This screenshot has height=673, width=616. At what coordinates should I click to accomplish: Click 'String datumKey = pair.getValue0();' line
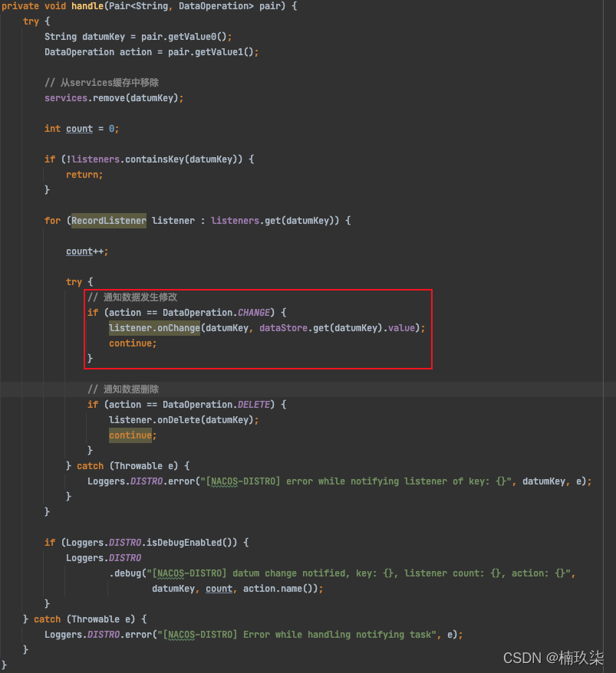point(138,37)
